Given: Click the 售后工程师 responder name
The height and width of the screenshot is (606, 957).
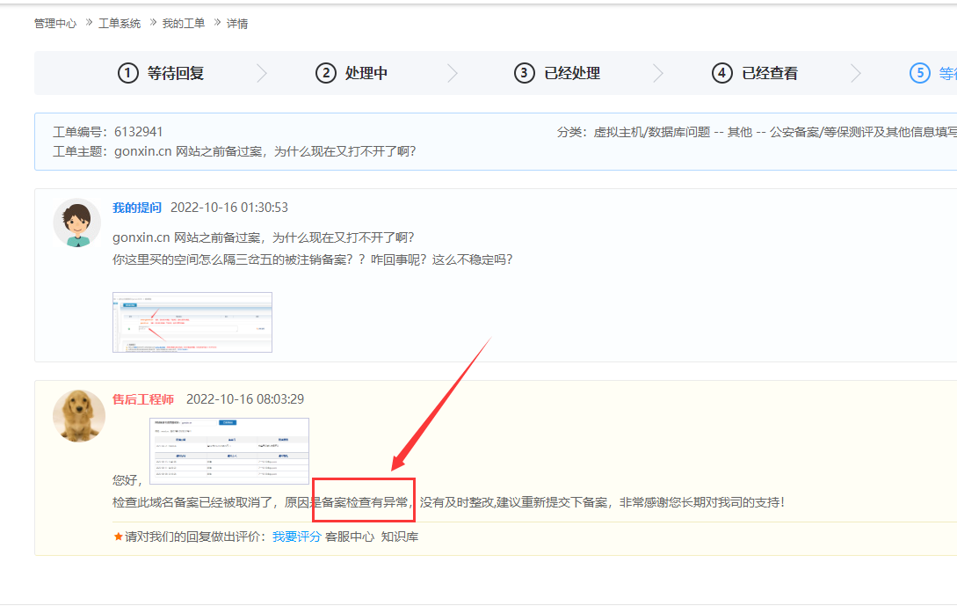Looking at the screenshot, I should coord(143,399).
